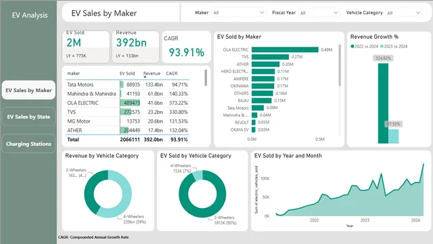Image resolution: width=433 pixels, height=244 pixels.
Task: Sort table by EV Sold column header
Action: [x=127, y=73]
